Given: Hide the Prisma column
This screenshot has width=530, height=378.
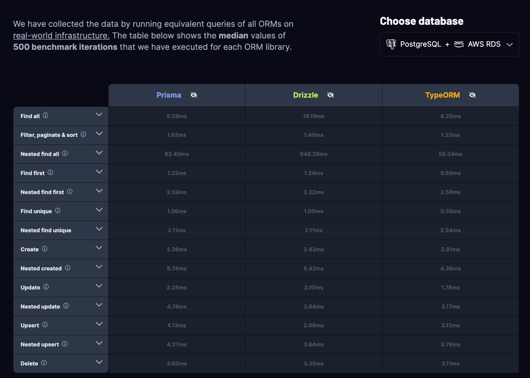Looking at the screenshot, I should (194, 95).
